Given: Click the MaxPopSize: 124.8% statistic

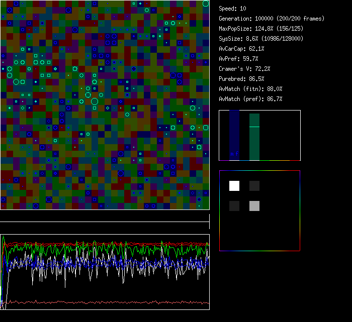Looking at the screenshot, I should (260, 29).
